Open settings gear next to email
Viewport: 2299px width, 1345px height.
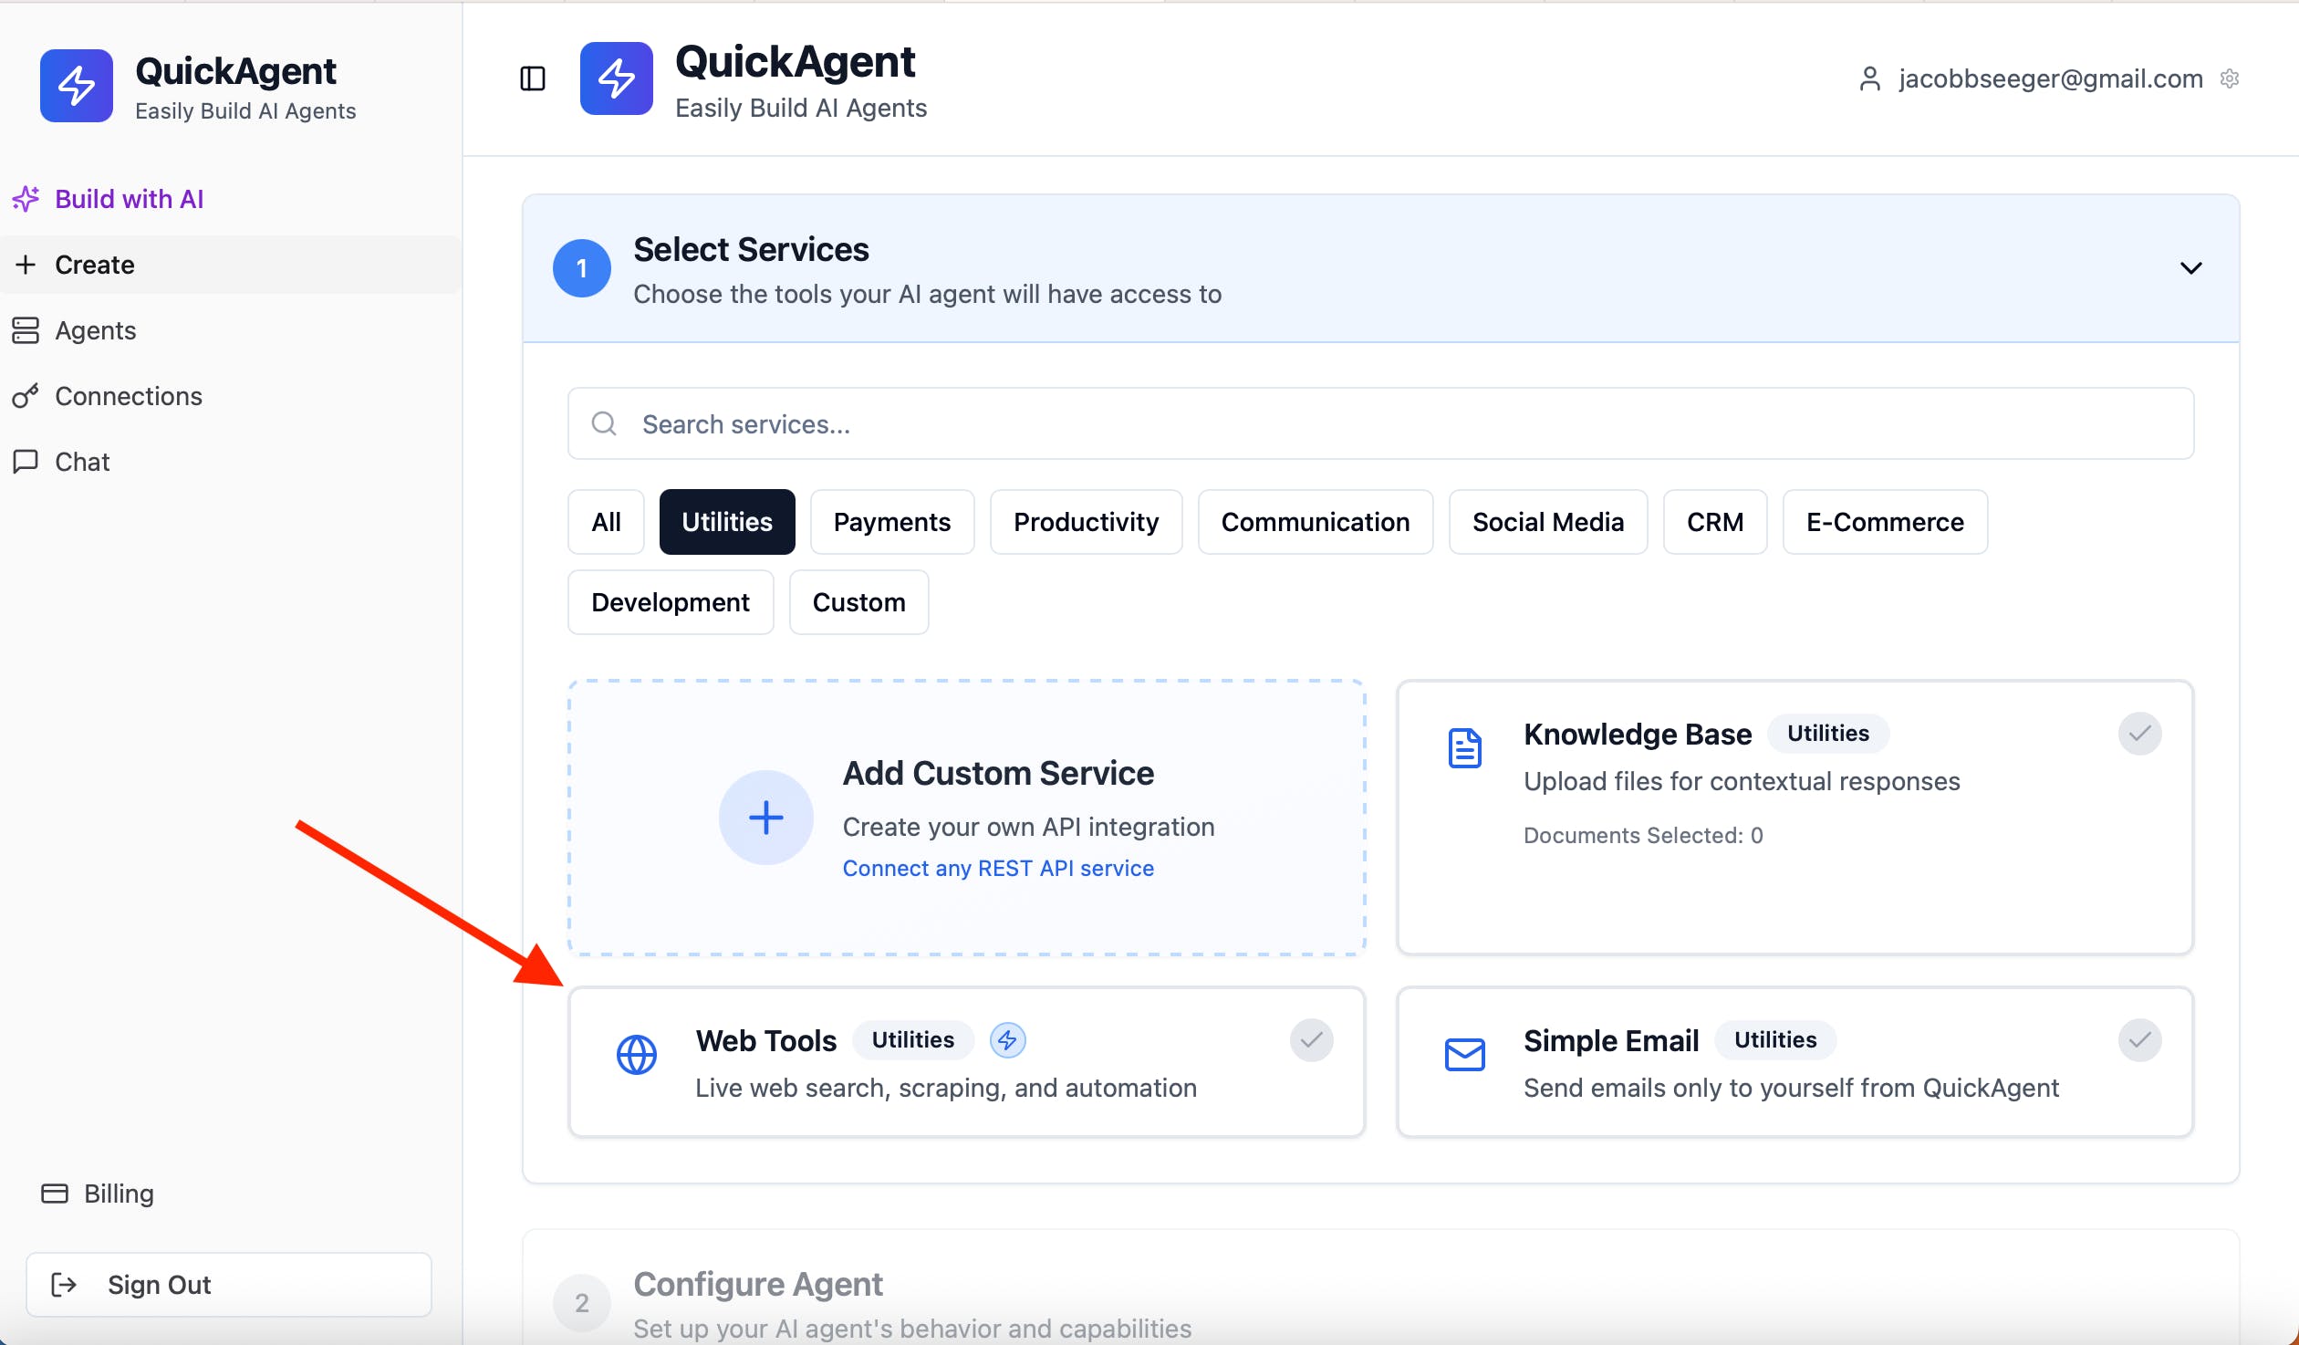(x=2230, y=78)
